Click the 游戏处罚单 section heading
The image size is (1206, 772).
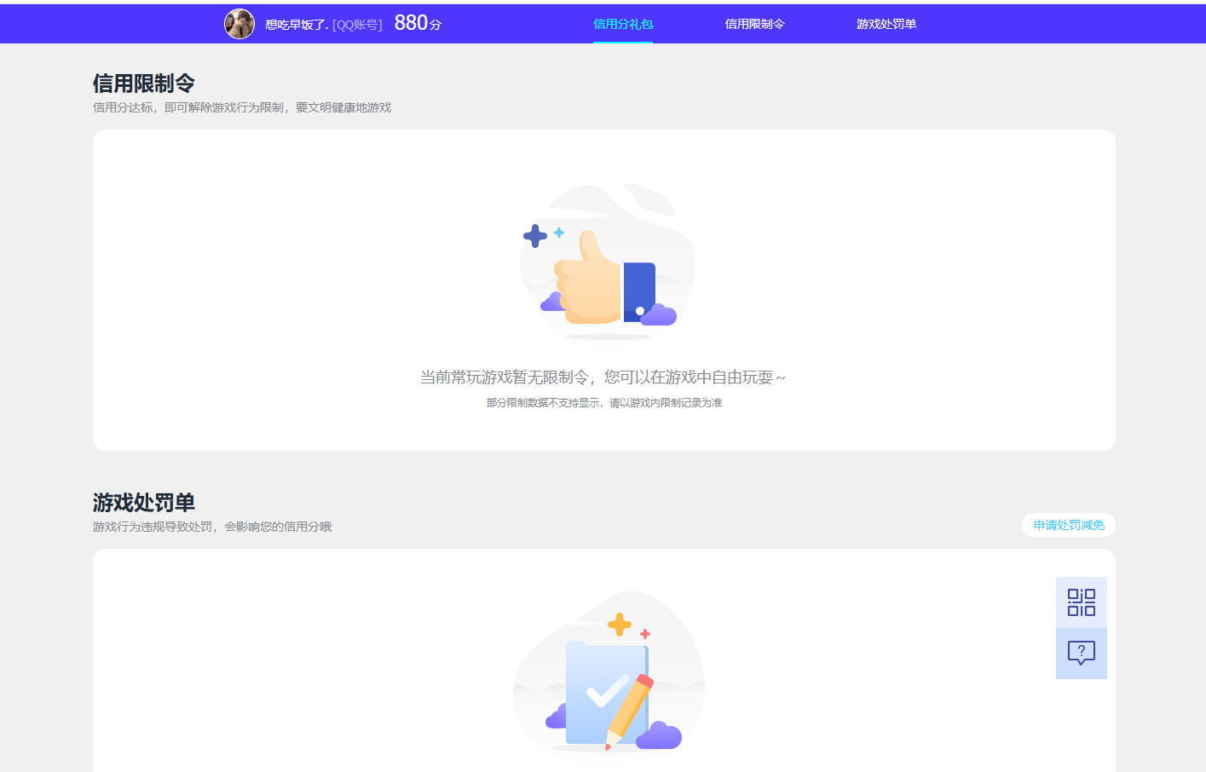tap(141, 503)
